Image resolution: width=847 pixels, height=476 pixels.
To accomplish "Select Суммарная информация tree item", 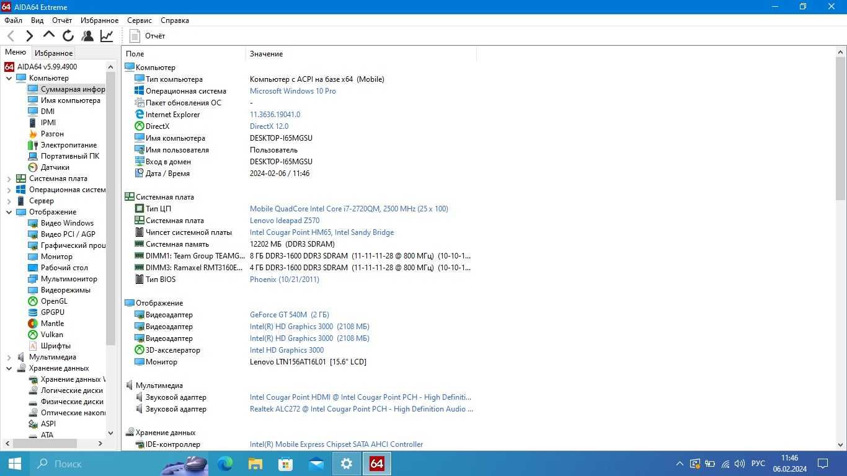I will [x=73, y=89].
